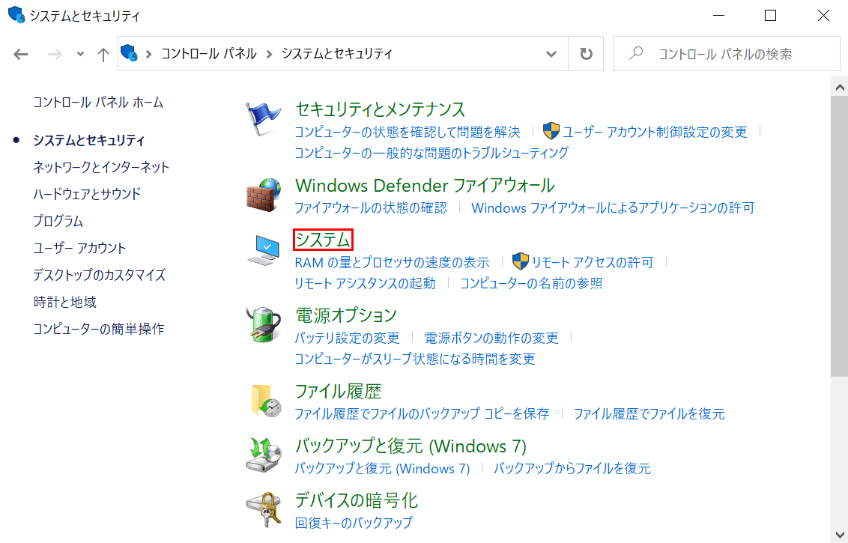Image resolution: width=848 pixels, height=543 pixels.
Task: Click the Device Encryption keys icon
Action: [264, 509]
